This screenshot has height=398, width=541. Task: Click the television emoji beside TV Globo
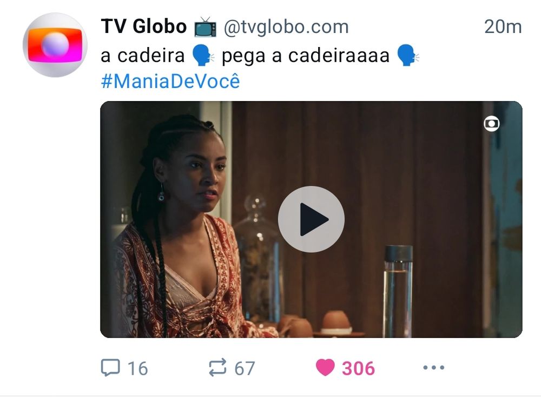tap(205, 27)
